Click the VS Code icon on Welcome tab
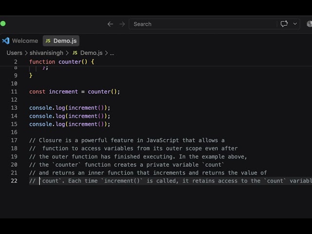This screenshot has width=312, height=234. pyautogui.click(x=6, y=41)
